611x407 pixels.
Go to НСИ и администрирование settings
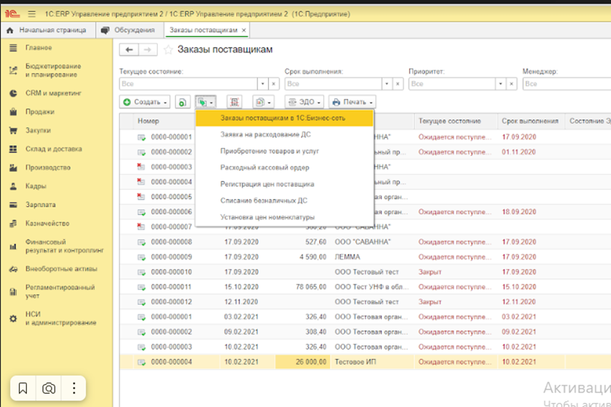click(x=60, y=319)
